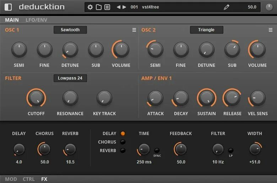This screenshot has height=183, width=277.
Task: Click the REVERB mix knob showing 18.5
Action: tap(70, 149)
